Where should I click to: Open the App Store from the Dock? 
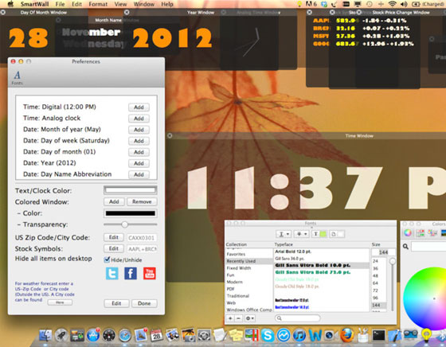[x=93, y=336]
